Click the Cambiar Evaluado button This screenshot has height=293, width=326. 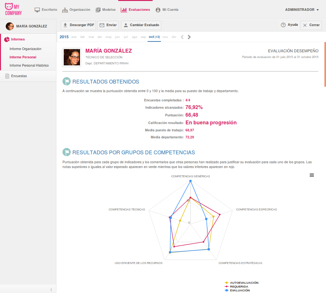click(141, 25)
